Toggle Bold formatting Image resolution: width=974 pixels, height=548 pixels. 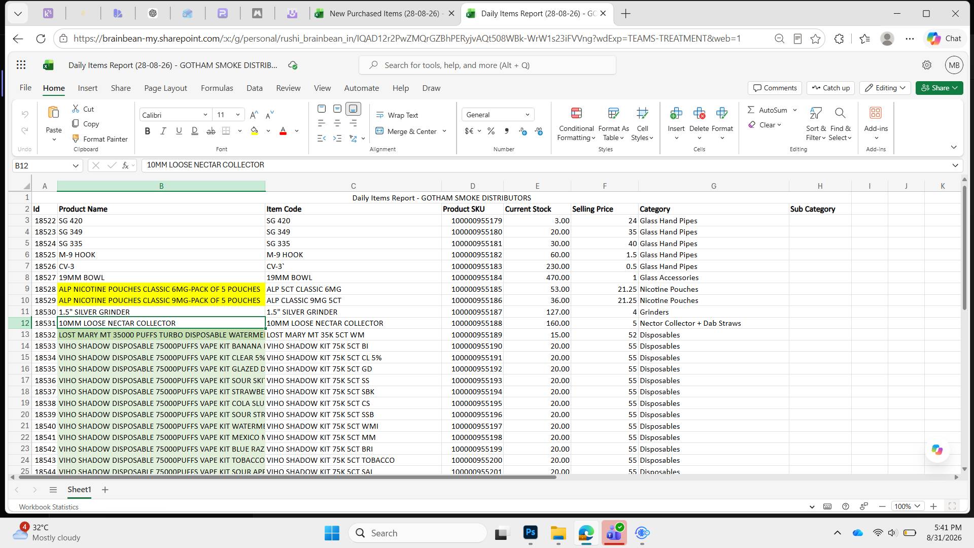click(147, 131)
